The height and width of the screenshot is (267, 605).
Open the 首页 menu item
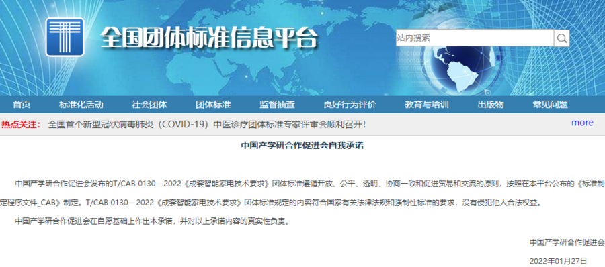[x=22, y=105]
